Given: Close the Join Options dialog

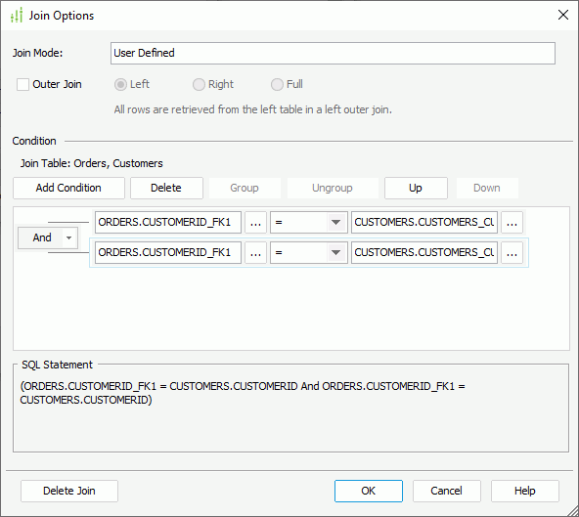Looking at the screenshot, I should (x=562, y=15).
